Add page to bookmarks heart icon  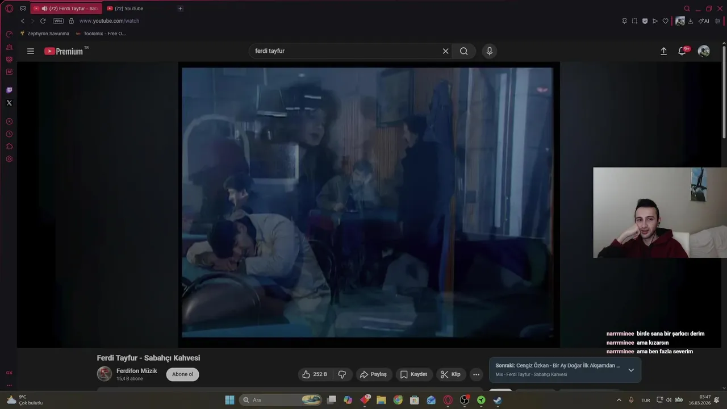point(666,21)
